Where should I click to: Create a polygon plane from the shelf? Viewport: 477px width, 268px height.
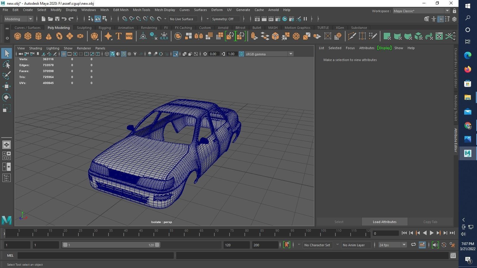tap(70, 36)
